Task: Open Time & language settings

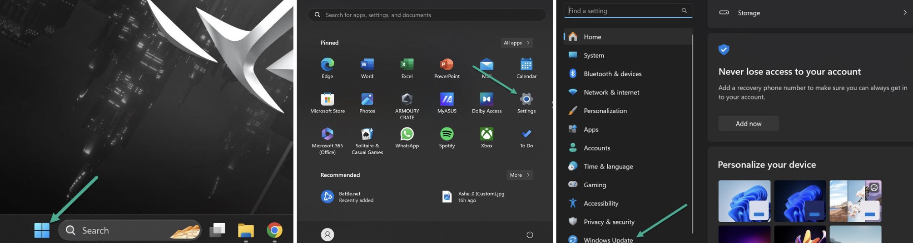Action: coord(628,166)
